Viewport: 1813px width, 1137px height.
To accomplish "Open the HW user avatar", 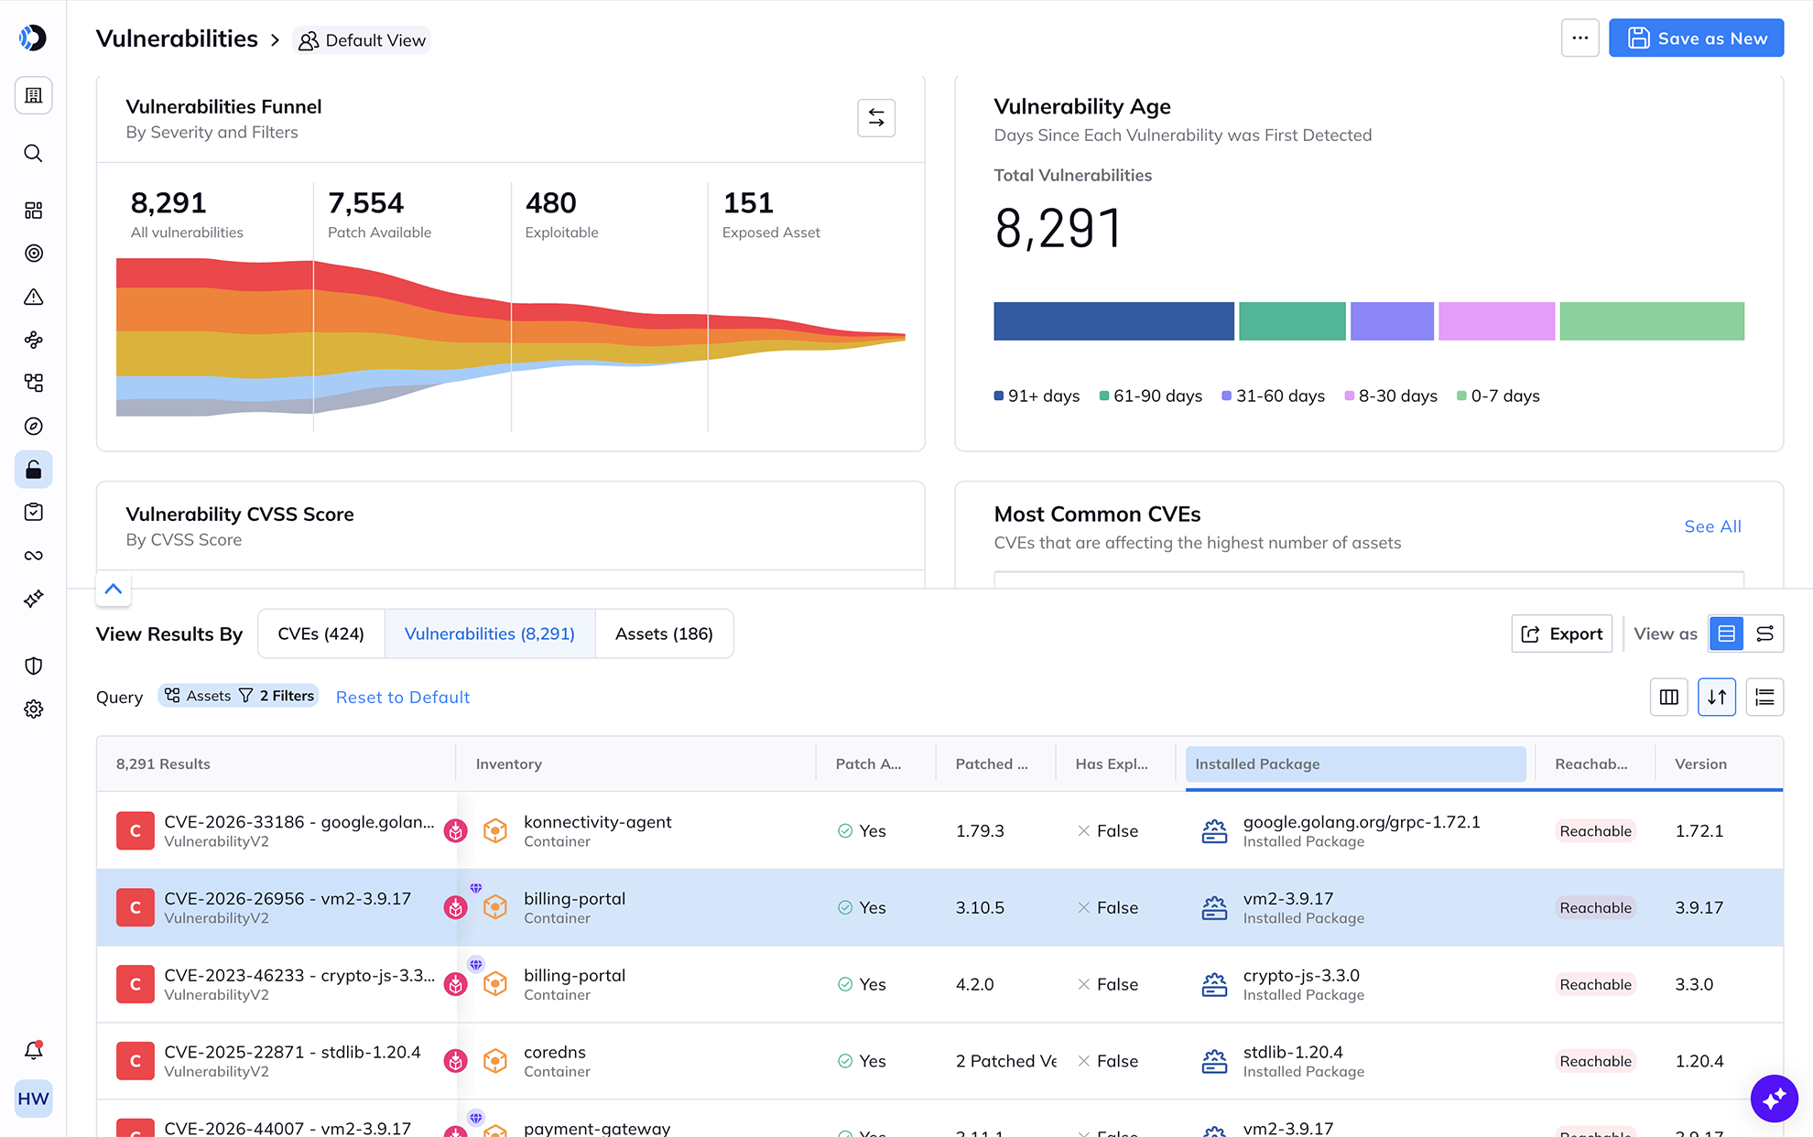I will pos(34,1099).
